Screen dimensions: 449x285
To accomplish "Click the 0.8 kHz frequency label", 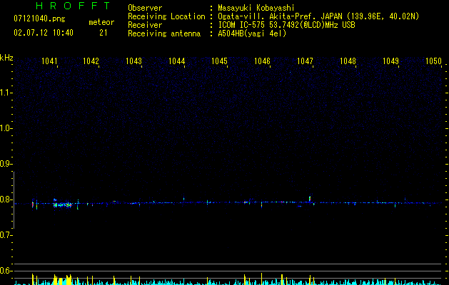I will (x=5, y=199).
